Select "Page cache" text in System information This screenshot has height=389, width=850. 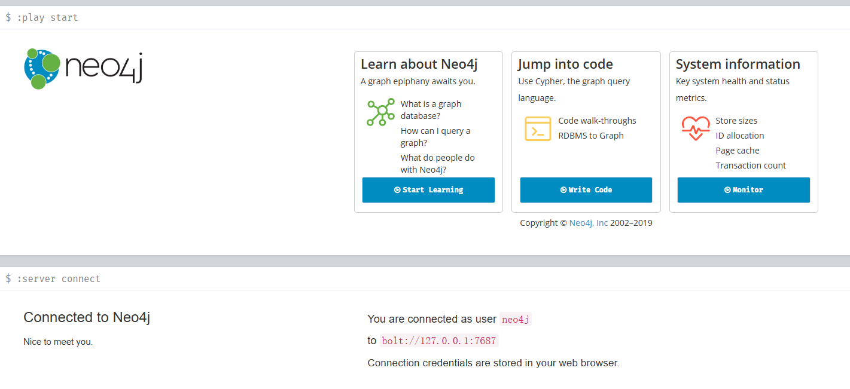737,151
